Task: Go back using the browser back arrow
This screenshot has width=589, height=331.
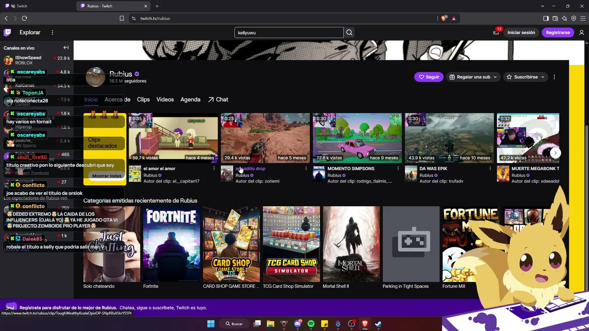Action: point(6,18)
